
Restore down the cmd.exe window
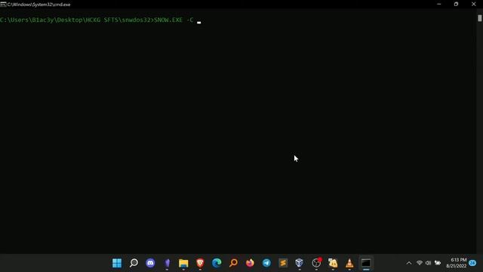click(456, 5)
